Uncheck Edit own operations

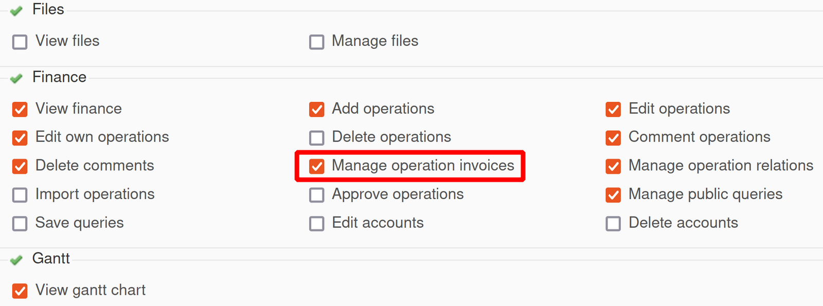pyautogui.click(x=19, y=138)
